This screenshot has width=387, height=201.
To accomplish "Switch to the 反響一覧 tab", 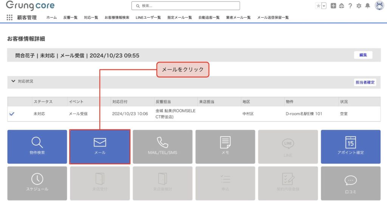I will [x=70, y=17].
